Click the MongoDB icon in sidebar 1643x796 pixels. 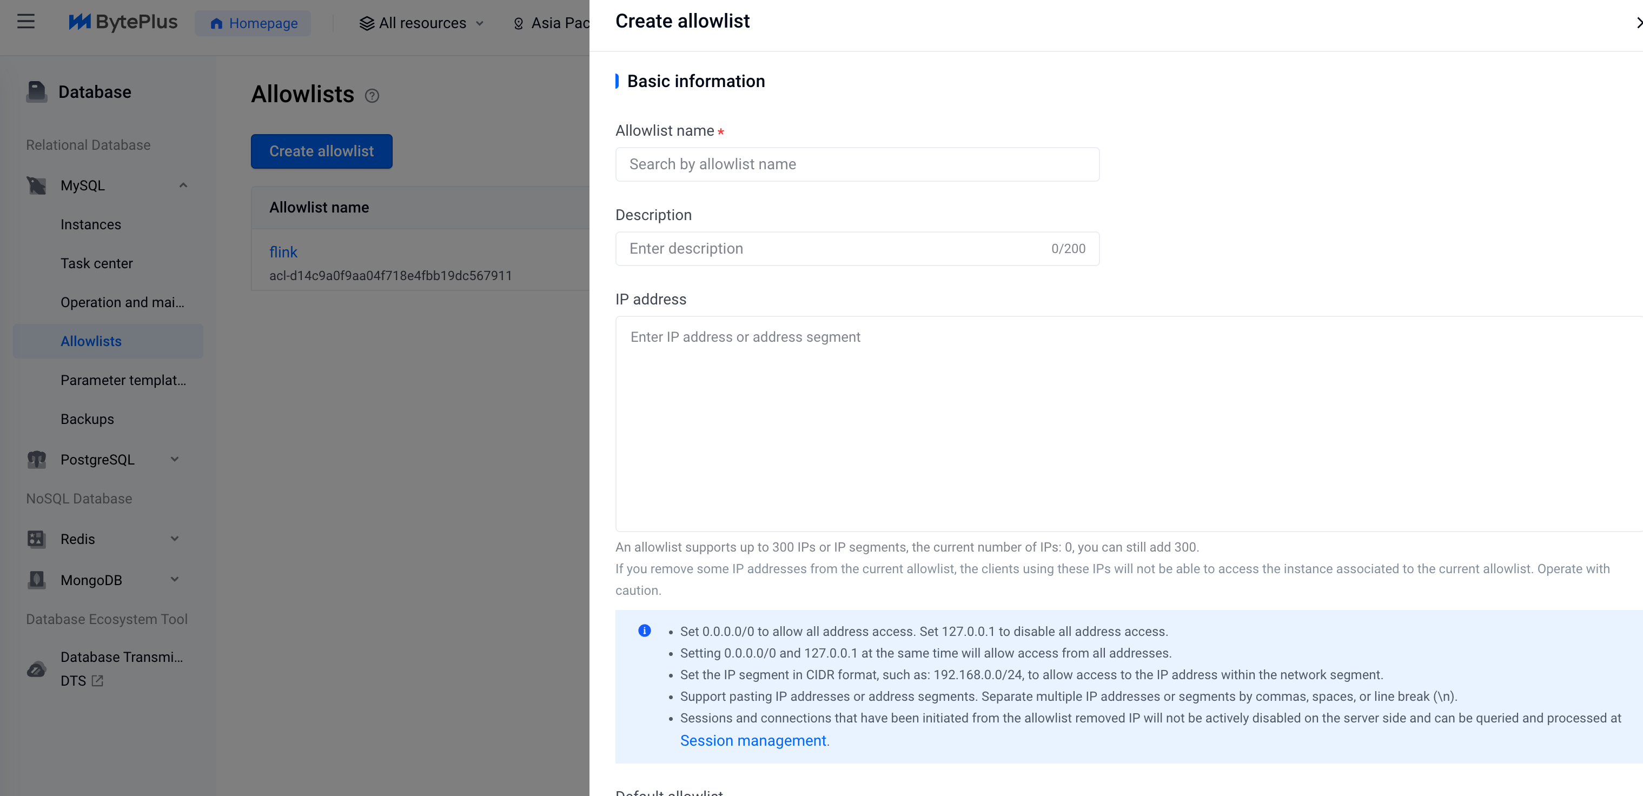[x=36, y=580]
